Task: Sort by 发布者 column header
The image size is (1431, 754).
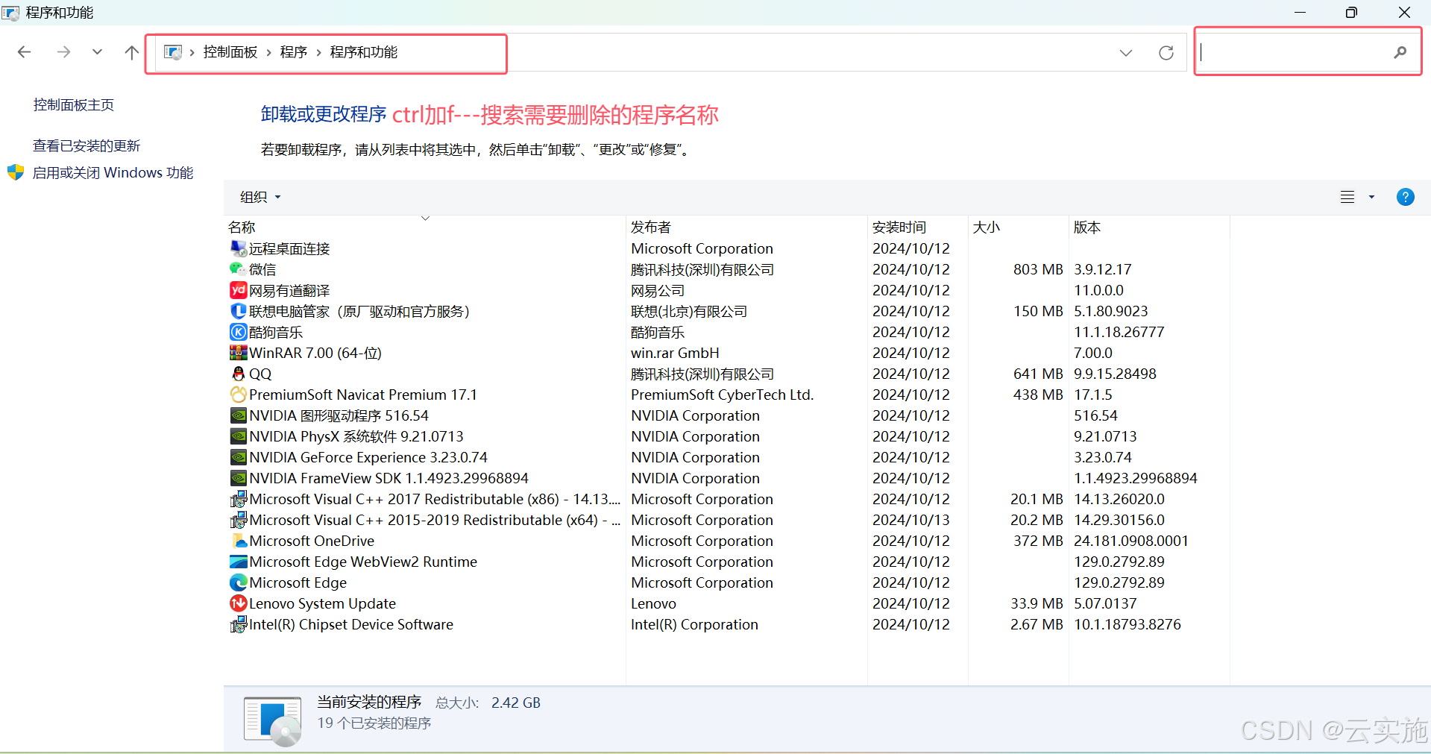Action: pyautogui.click(x=651, y=227)
